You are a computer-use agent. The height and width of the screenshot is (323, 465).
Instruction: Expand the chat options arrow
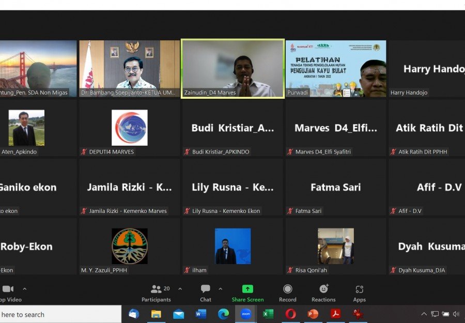click(x=220, y=289)
